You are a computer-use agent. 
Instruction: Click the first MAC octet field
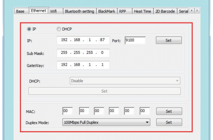coord(68,111)
